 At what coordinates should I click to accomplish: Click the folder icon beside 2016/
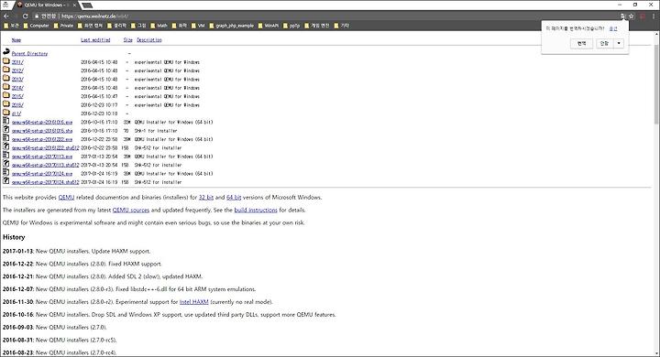click(6, 103)
